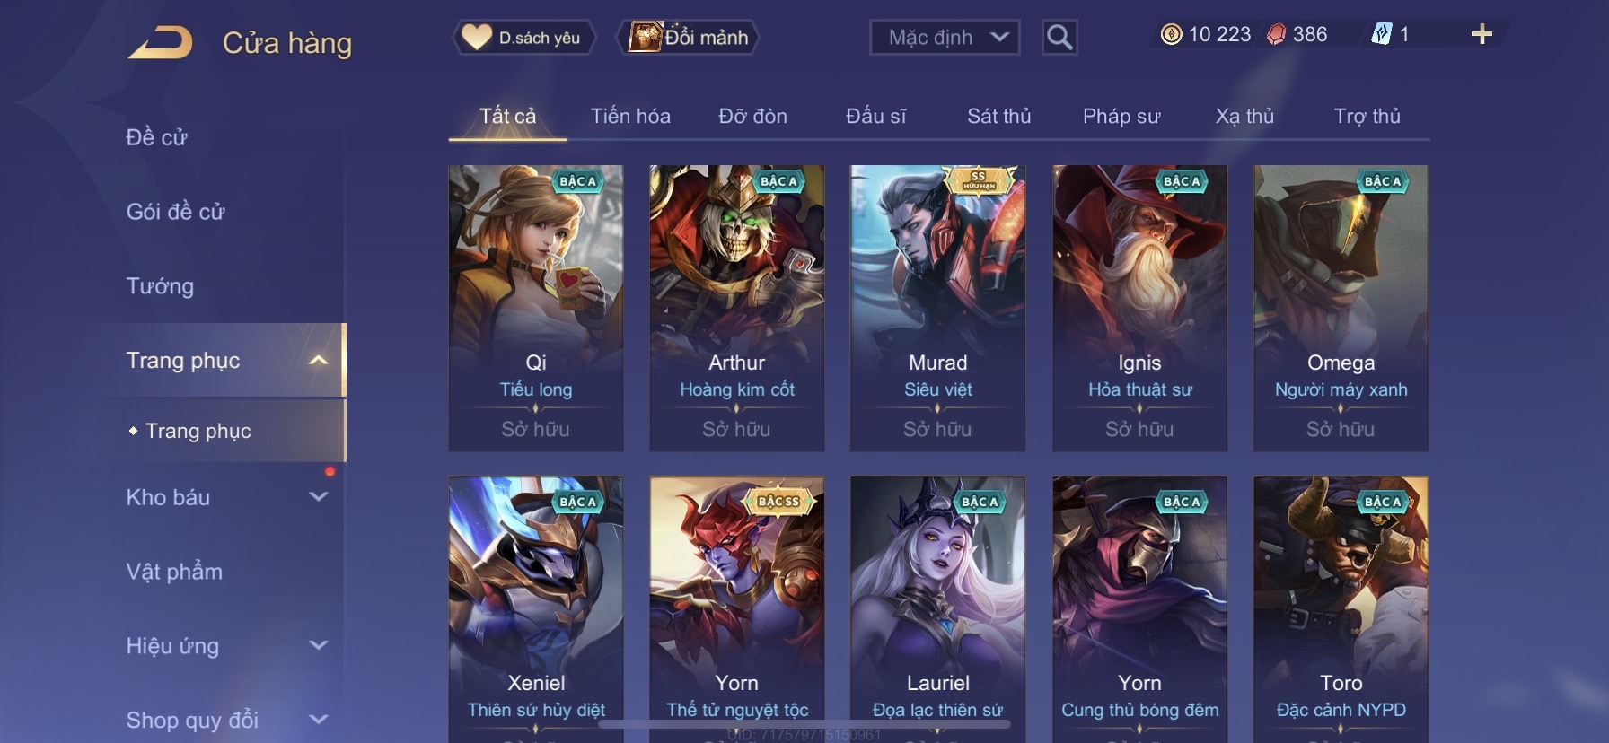Go to Tướng in the sidebar
Image resolution: width=1609 pixels, height=743 pixels.
160,285
